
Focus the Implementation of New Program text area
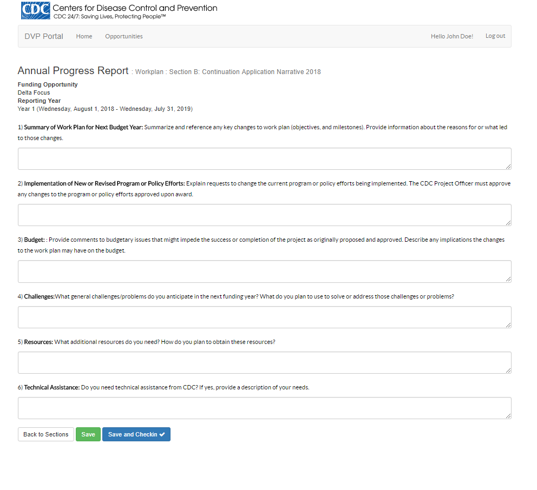[x=264, y=215]
